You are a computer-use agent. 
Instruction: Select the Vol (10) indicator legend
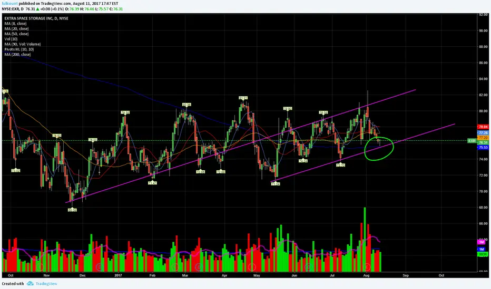[11, 39]
